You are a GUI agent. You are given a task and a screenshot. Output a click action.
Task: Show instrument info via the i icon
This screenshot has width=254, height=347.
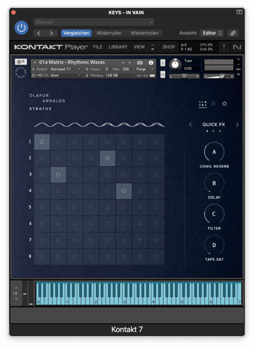[151, 63]
